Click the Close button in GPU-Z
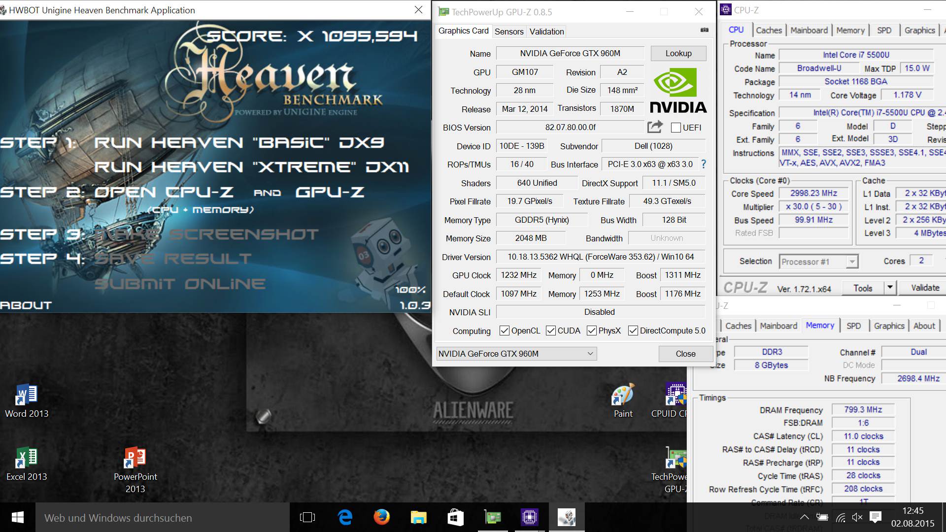The height and width of the screenshot is (532, 946). (x=685, y=354)
